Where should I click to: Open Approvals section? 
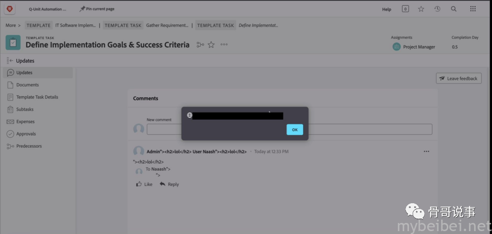pyautogui.click(x=26, y=134)
